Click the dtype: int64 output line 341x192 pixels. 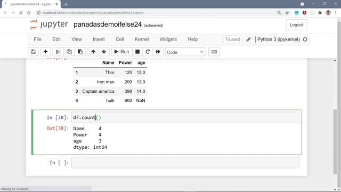(x=90, y=147)
